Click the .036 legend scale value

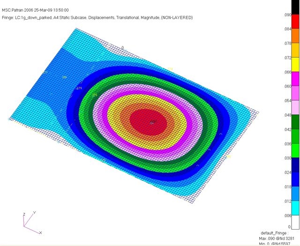tap(287, 144)
